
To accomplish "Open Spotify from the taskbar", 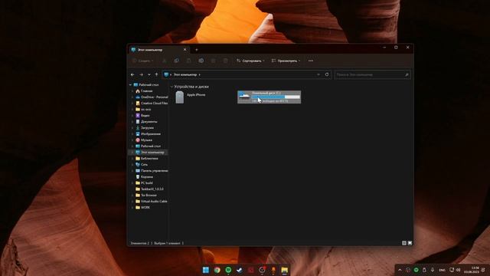I will [x=228, y=270].
